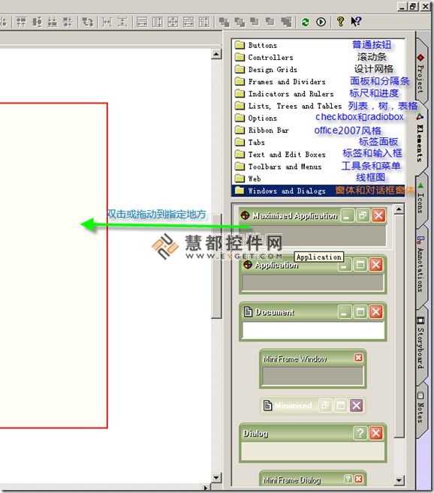434x493 pixels.
Task: Click the make same height icon
Action: coord(158,22)
